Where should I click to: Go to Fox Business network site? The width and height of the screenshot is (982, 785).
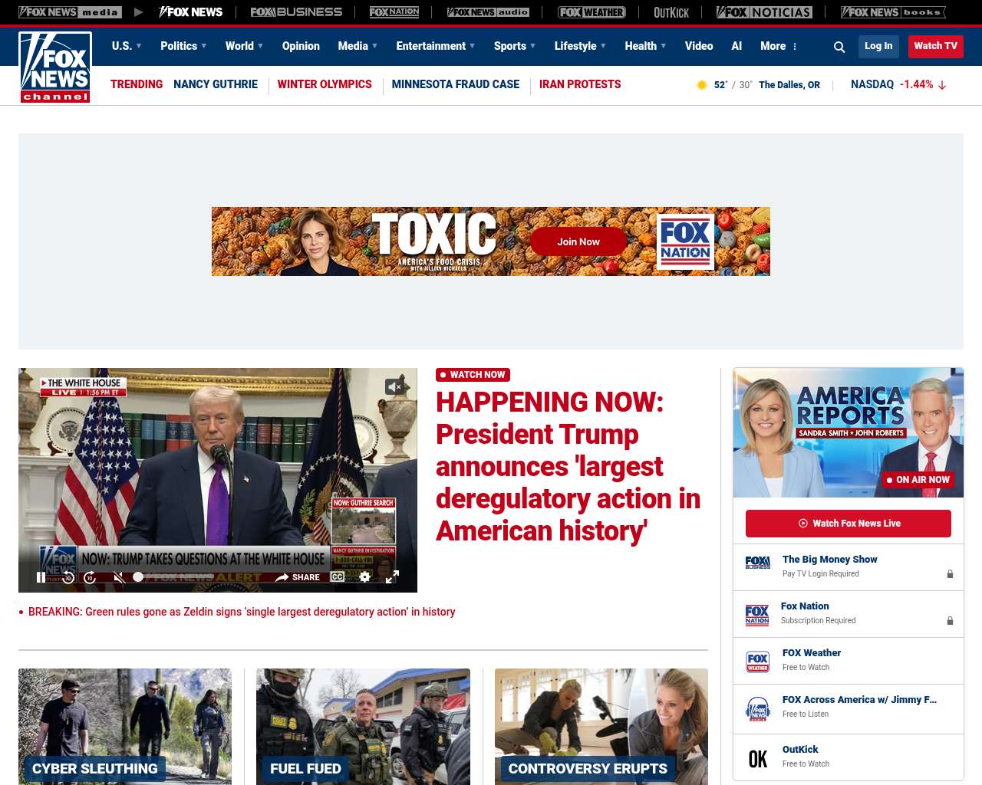296,12
